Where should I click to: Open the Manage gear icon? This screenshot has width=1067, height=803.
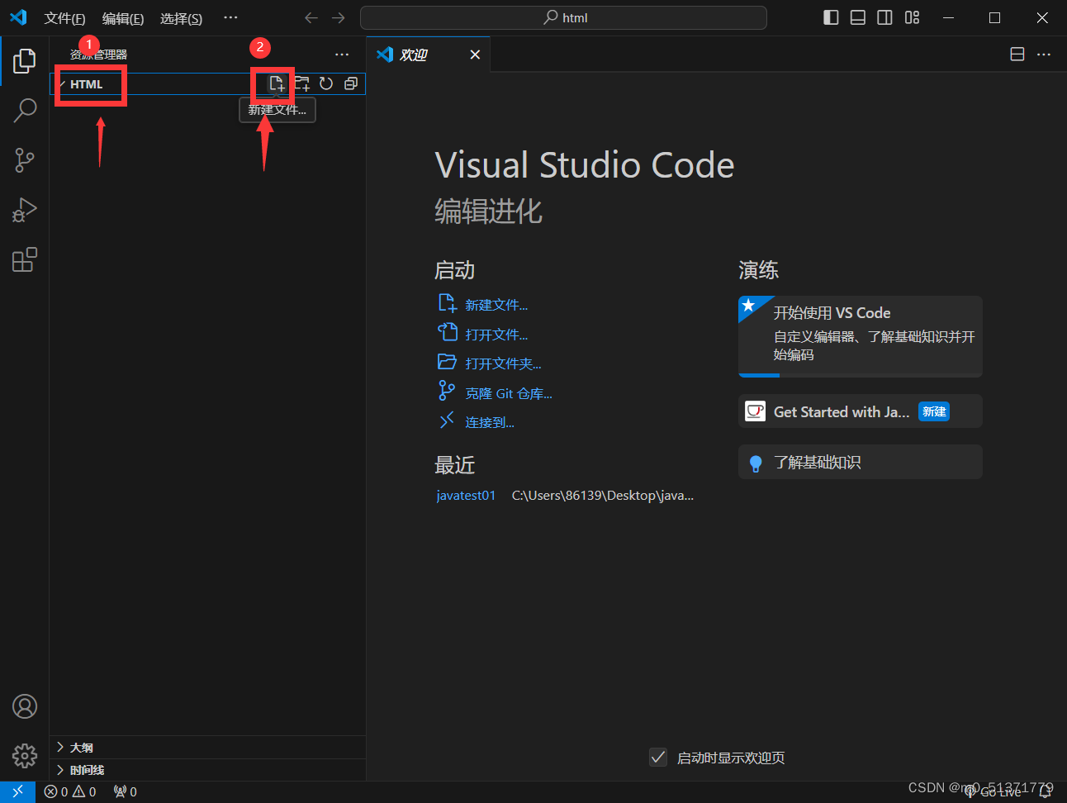[25, 755]
